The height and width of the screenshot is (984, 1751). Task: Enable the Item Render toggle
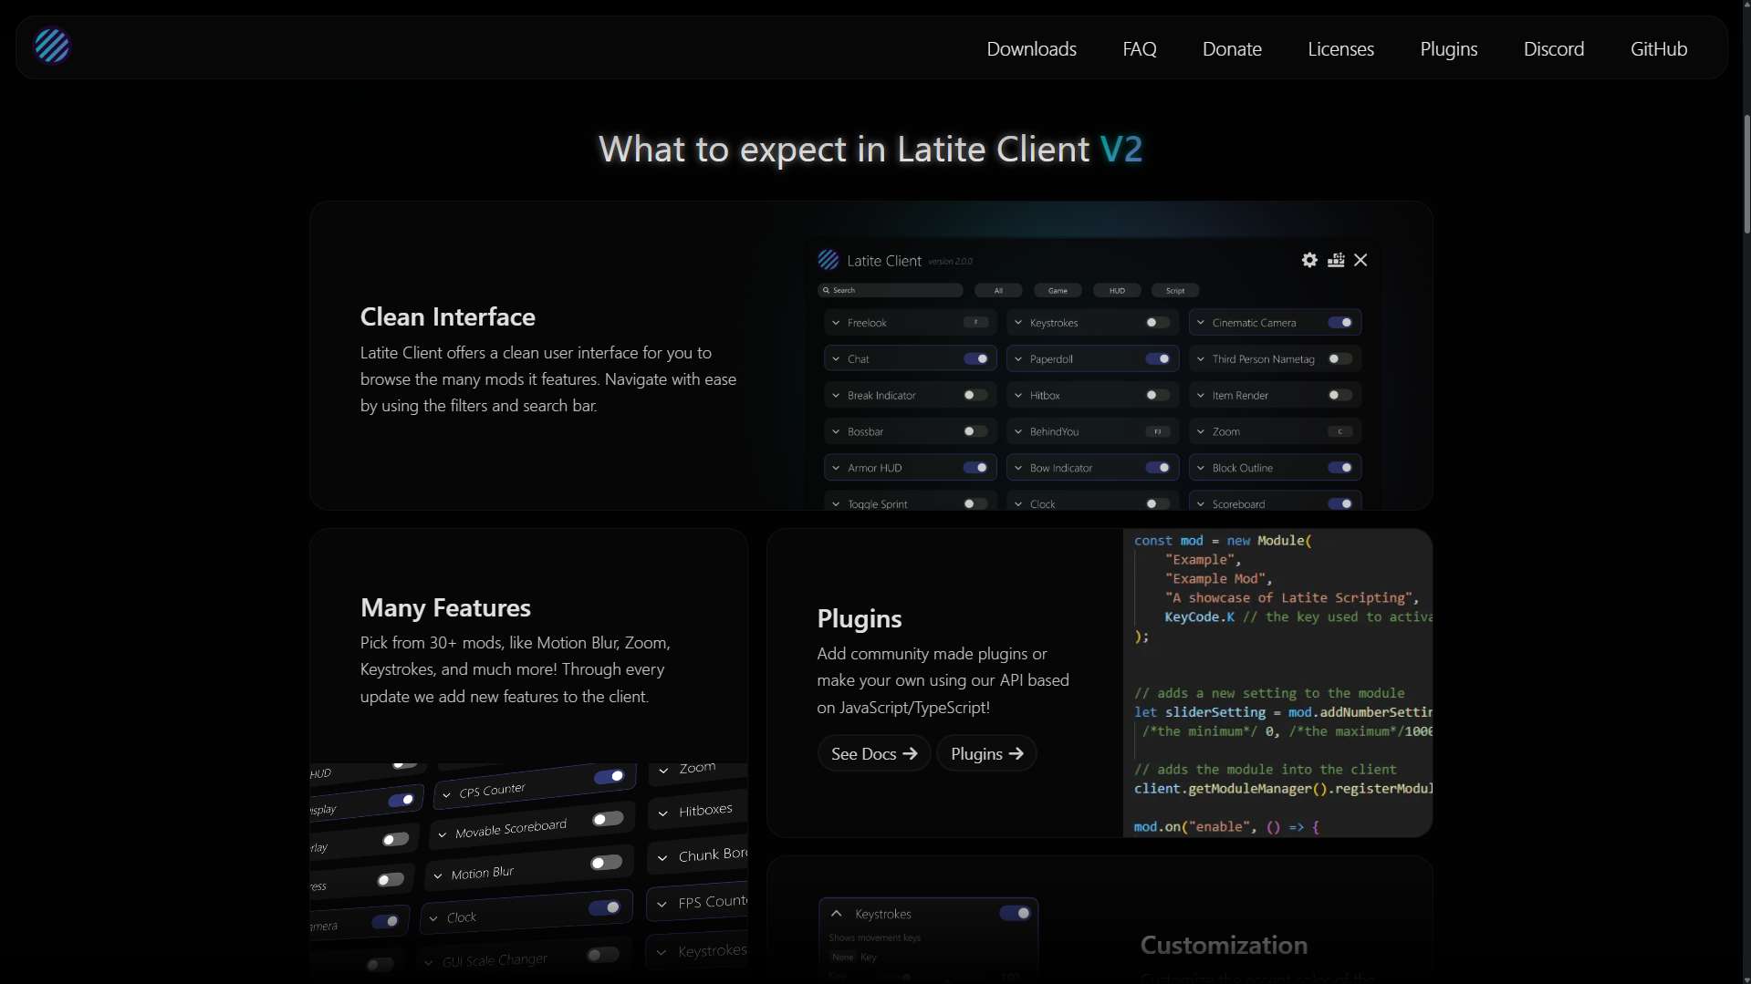pos(1339,395)
